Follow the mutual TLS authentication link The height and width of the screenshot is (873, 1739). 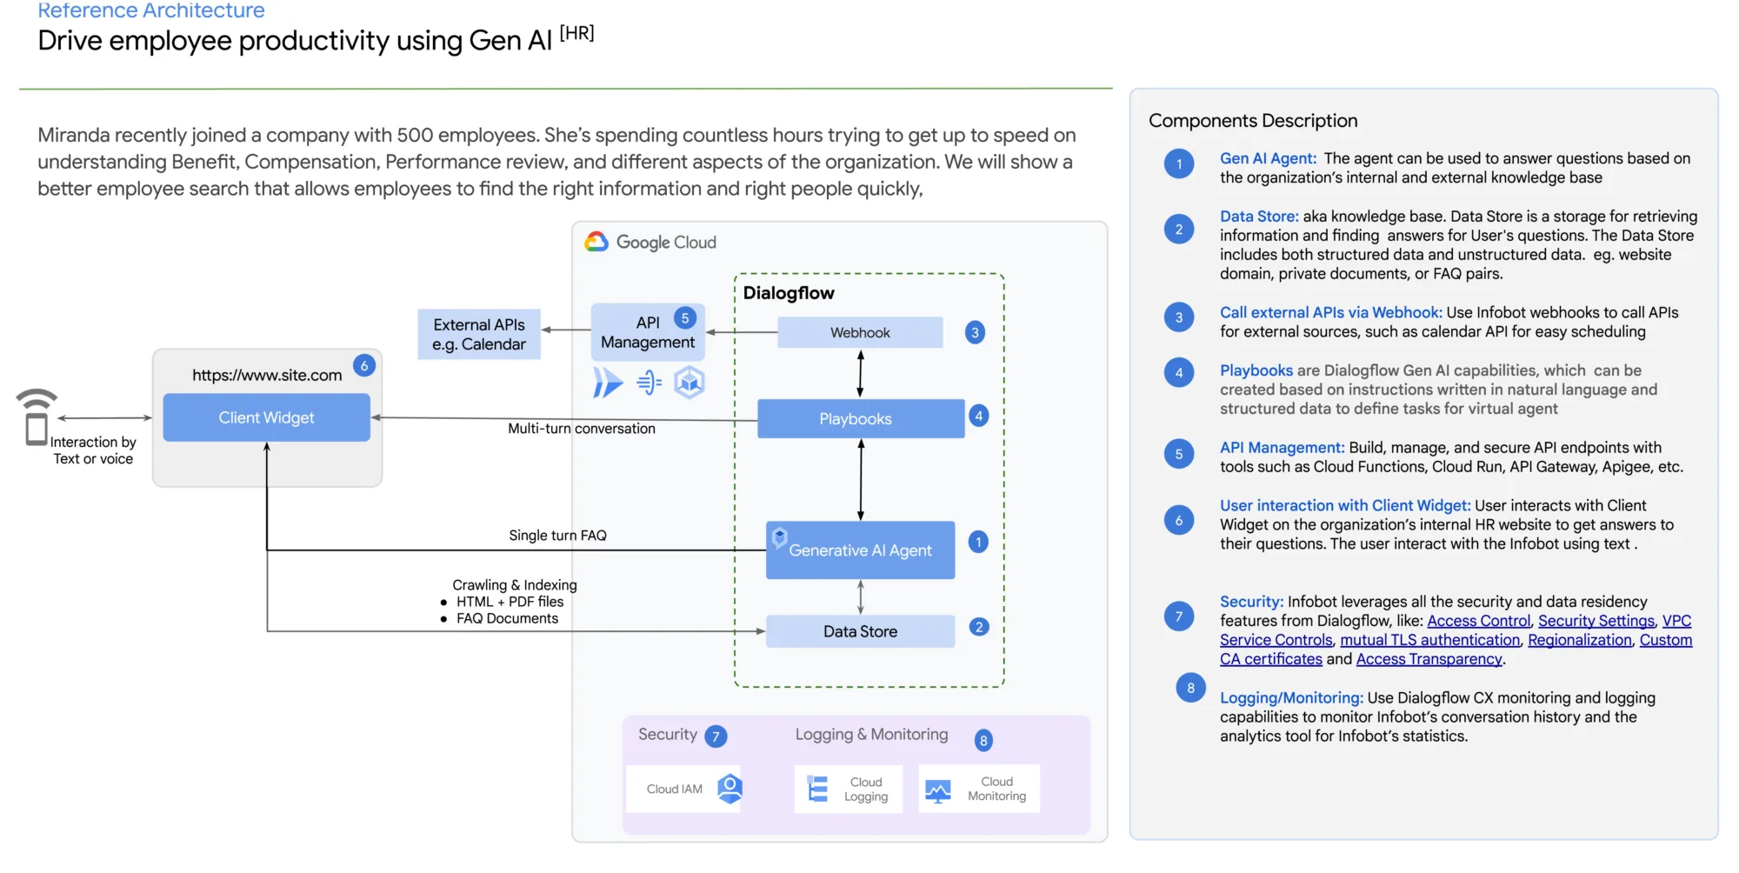point(1429,640)
